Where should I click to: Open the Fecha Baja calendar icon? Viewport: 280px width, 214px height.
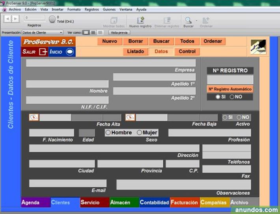click(x=130, y=117)
